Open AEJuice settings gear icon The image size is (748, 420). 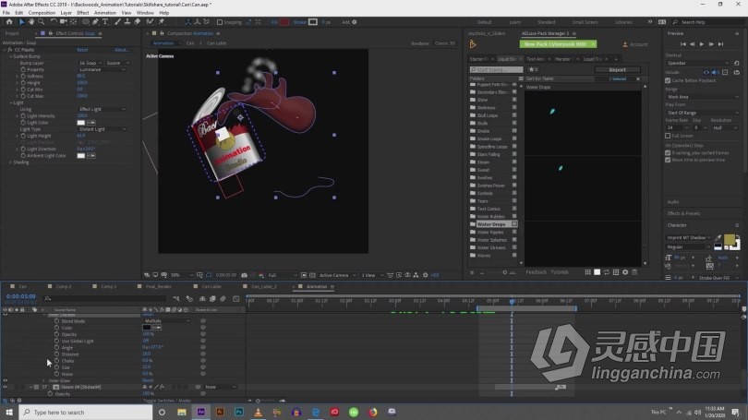(x=625, y=272)
